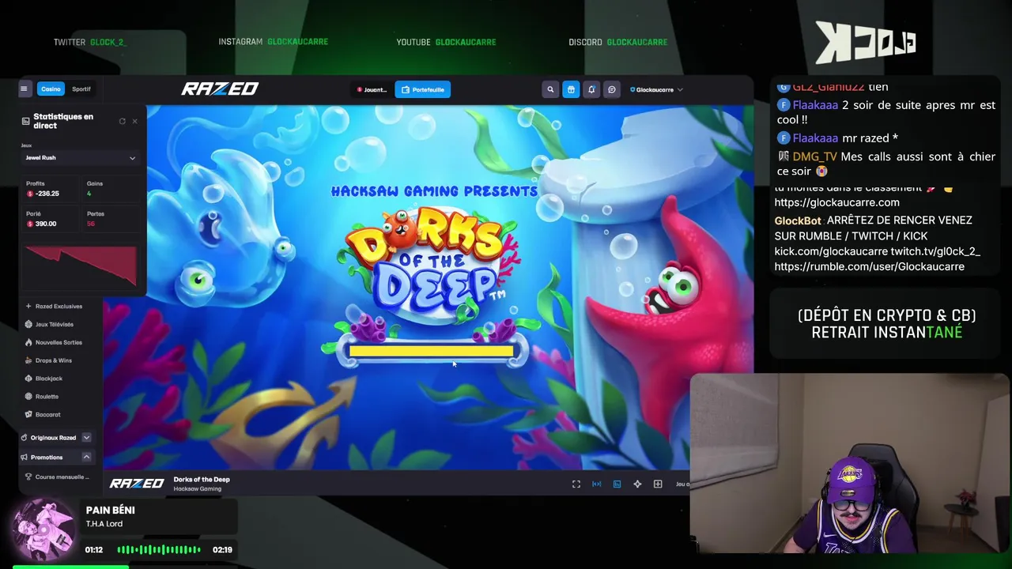Open the rumble.com Glockaucarre chat link
The width and height of the screenshot is (1012, 569).
[x=869, y=266]
